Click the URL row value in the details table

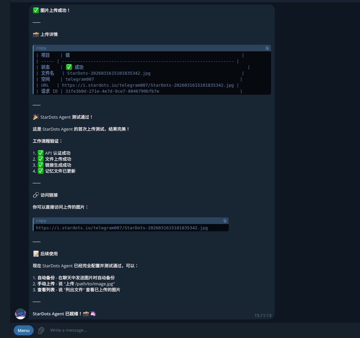(148, 85)
